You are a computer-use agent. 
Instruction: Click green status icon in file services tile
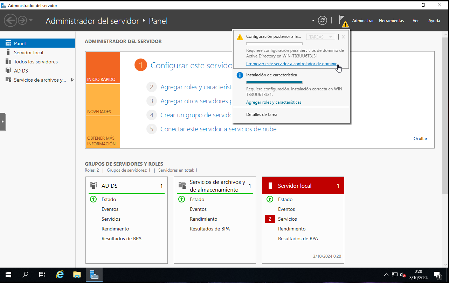click(x=181, y=199)
